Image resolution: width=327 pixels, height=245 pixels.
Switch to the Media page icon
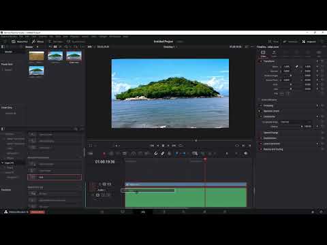102,212
